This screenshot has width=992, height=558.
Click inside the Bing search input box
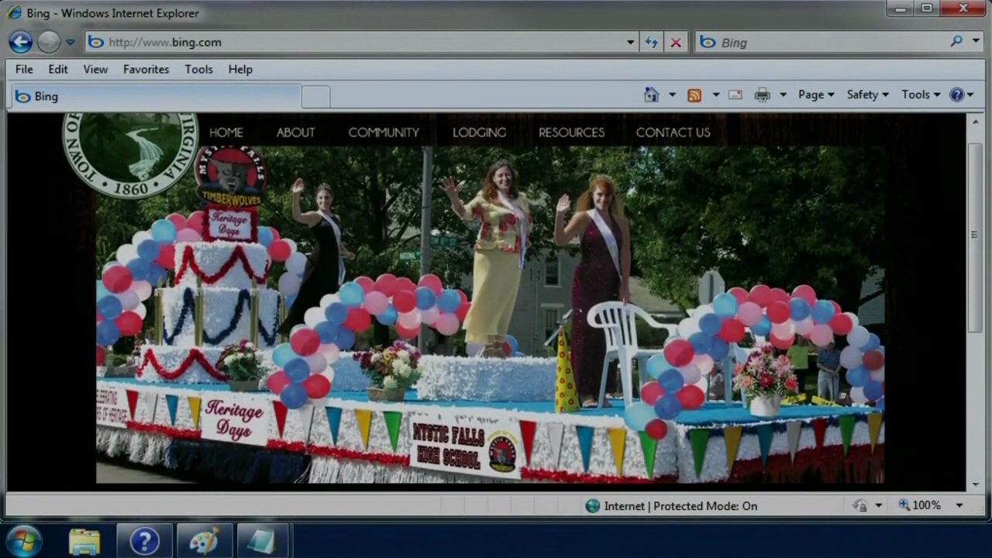click(829, 43)
